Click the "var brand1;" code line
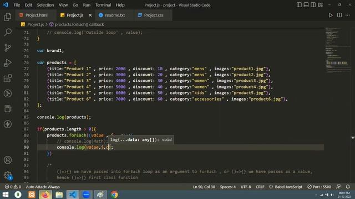The height and width of the screenshot is (199, 355). click(50, 50)
